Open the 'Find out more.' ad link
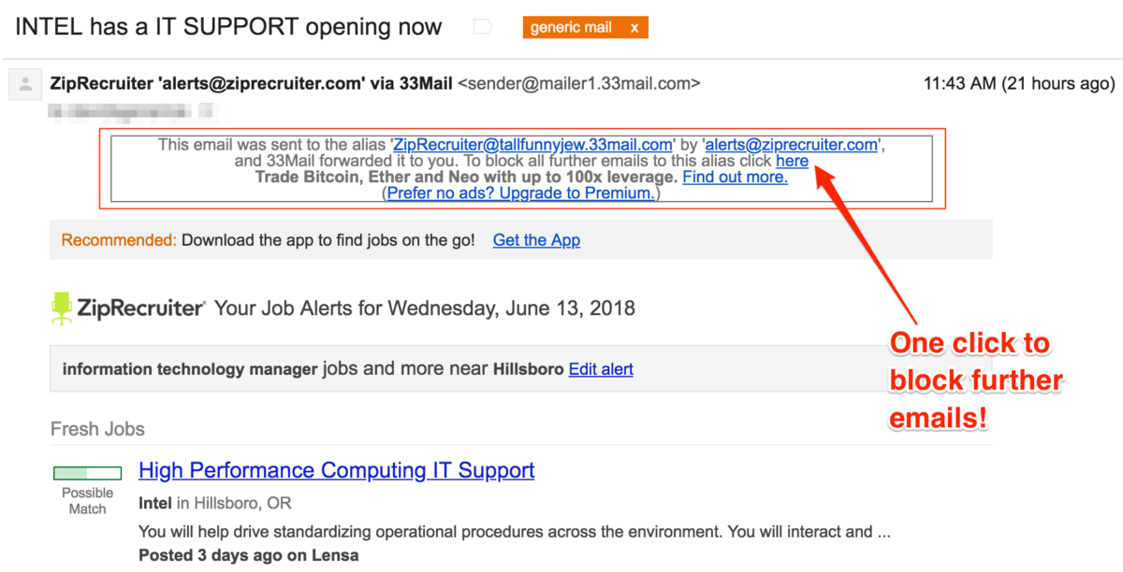Viewport: 1123px width, 572px height. [735, 177]
